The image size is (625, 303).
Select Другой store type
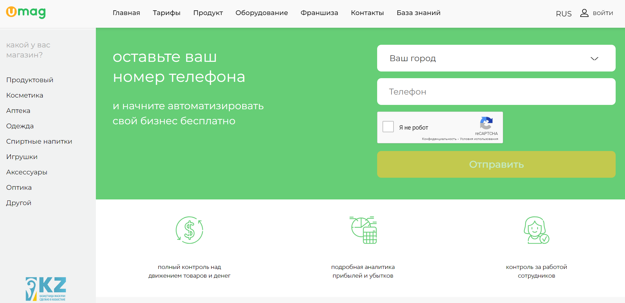pyautogui.click(x=19, y=203)
